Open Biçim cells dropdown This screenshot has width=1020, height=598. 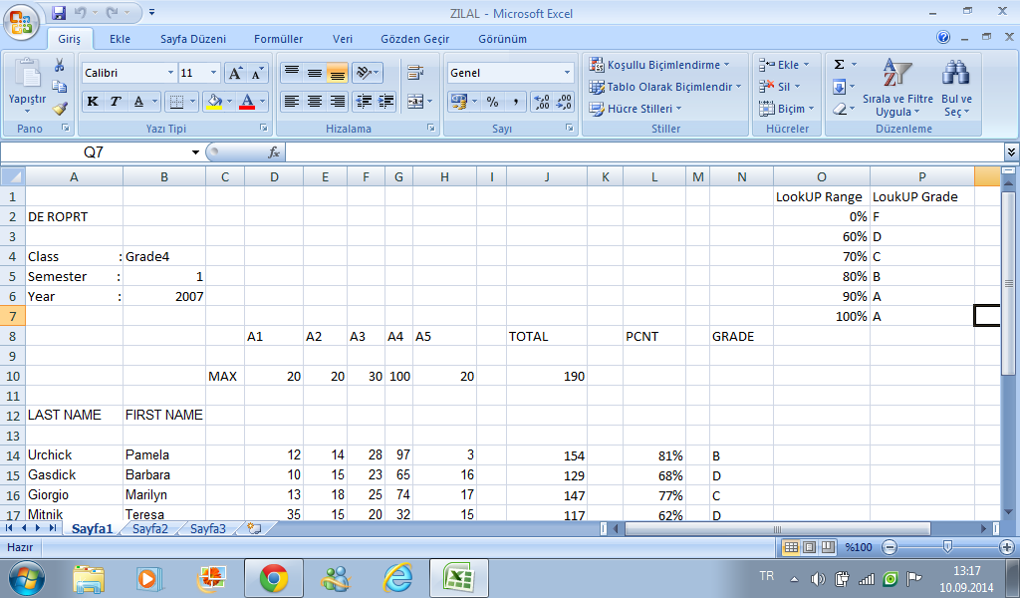point(787,109)
